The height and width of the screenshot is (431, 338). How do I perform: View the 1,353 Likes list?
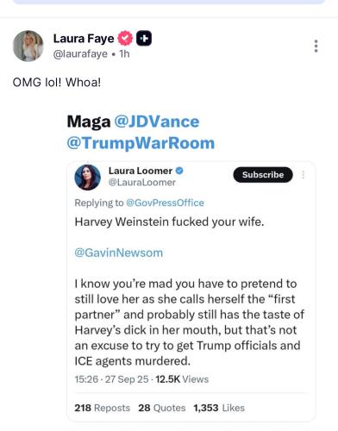pyautogui.click(x=219, y=408)
